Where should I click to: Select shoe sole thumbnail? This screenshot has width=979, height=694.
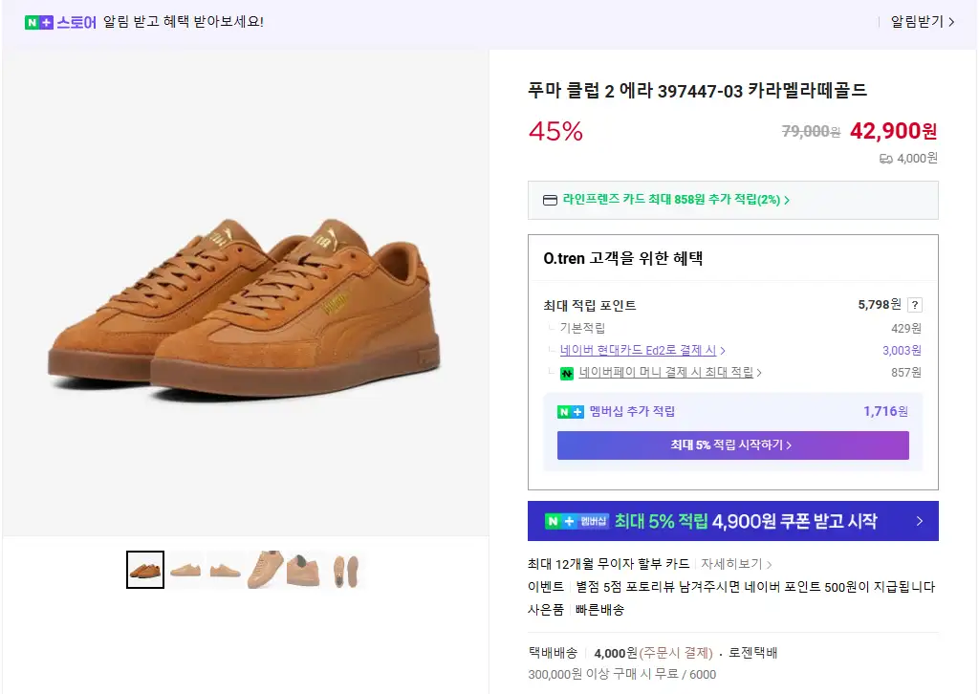click(342, 570)
